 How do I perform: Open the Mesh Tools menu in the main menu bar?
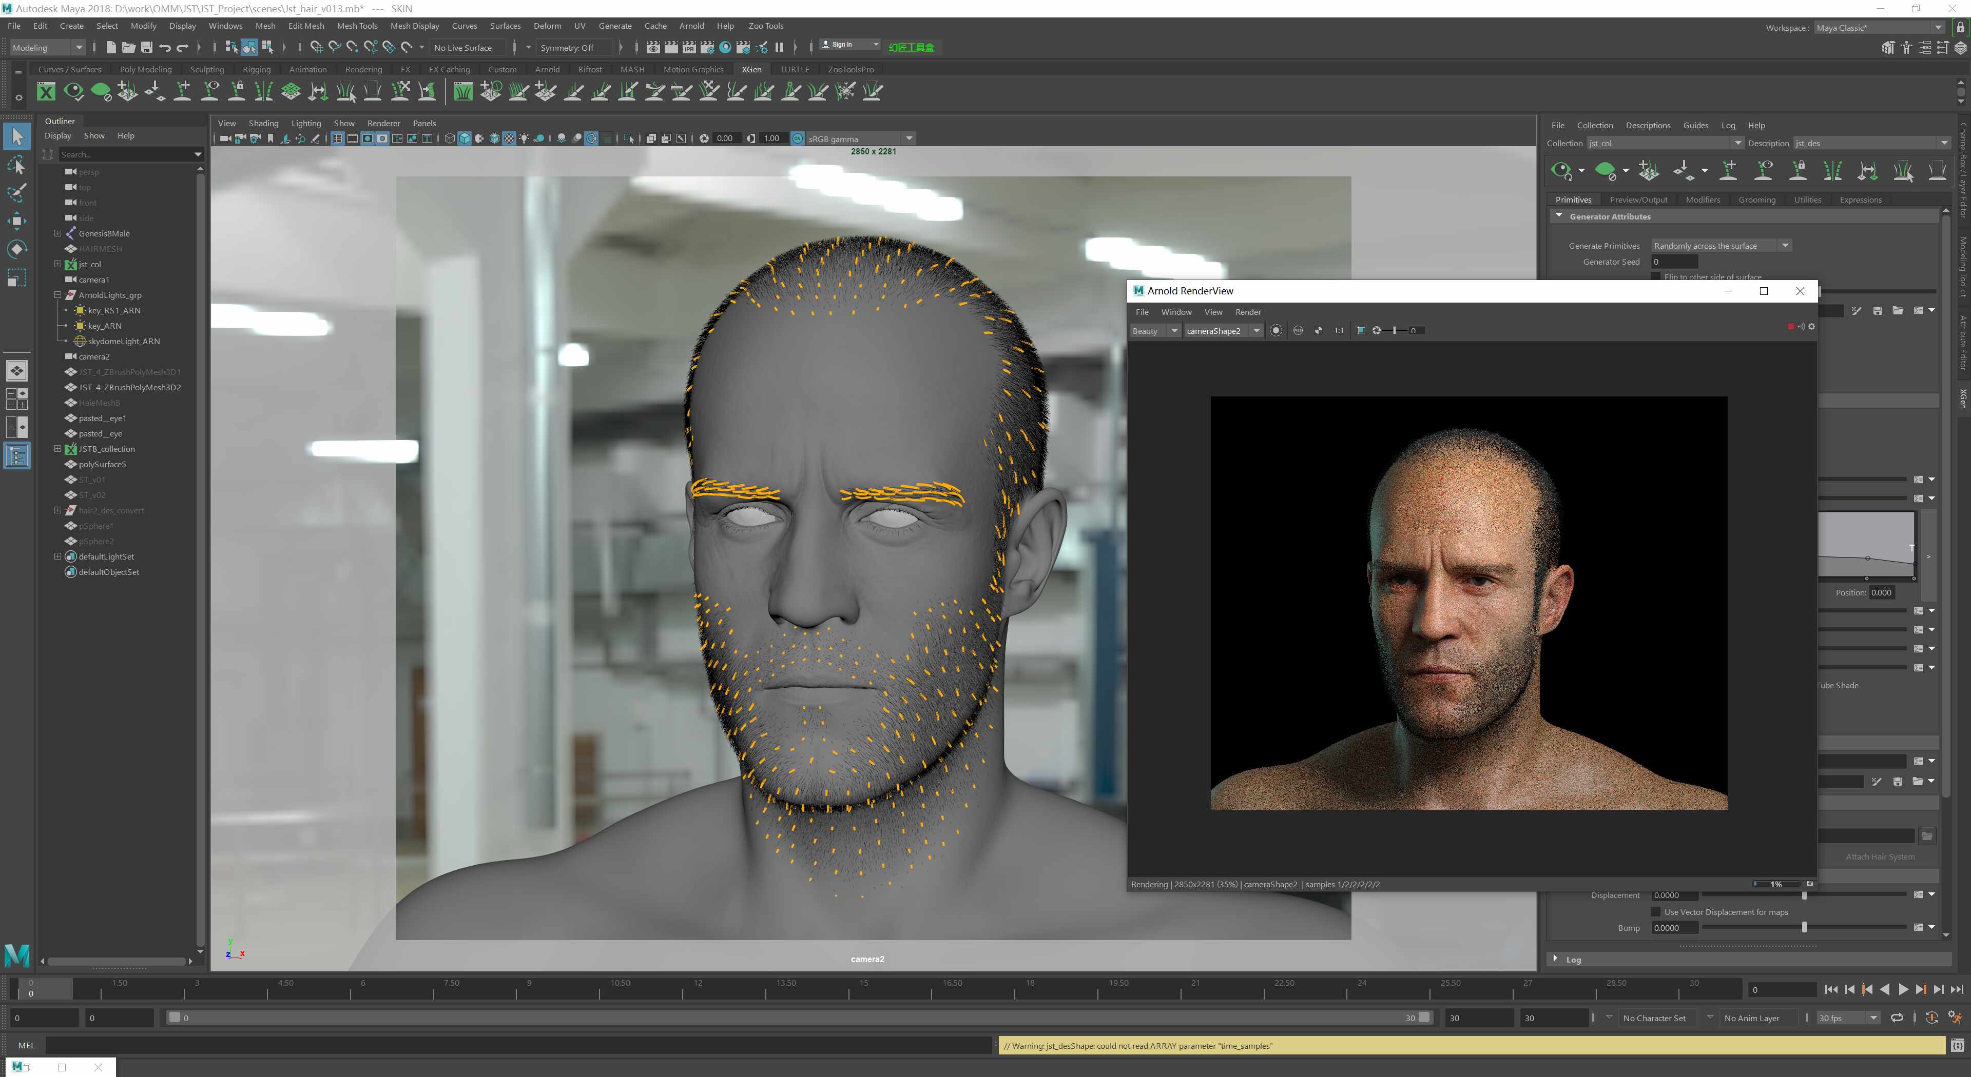point(357,25)
